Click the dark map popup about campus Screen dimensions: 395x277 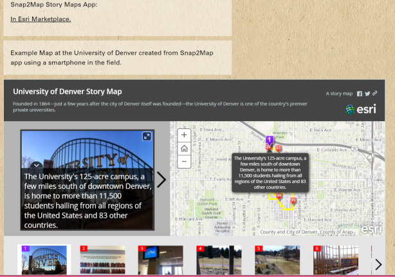(x=270, y=173)
